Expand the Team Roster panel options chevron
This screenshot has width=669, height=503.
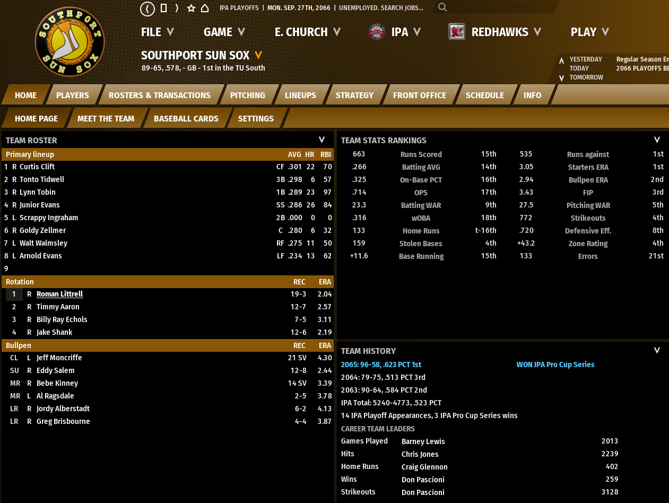322,140
